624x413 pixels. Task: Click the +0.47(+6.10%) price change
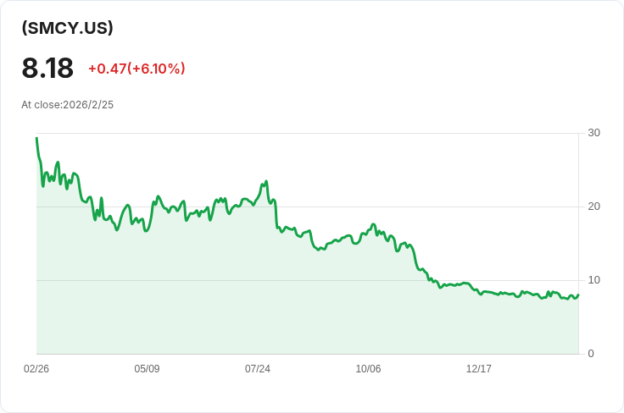[136, 69]
